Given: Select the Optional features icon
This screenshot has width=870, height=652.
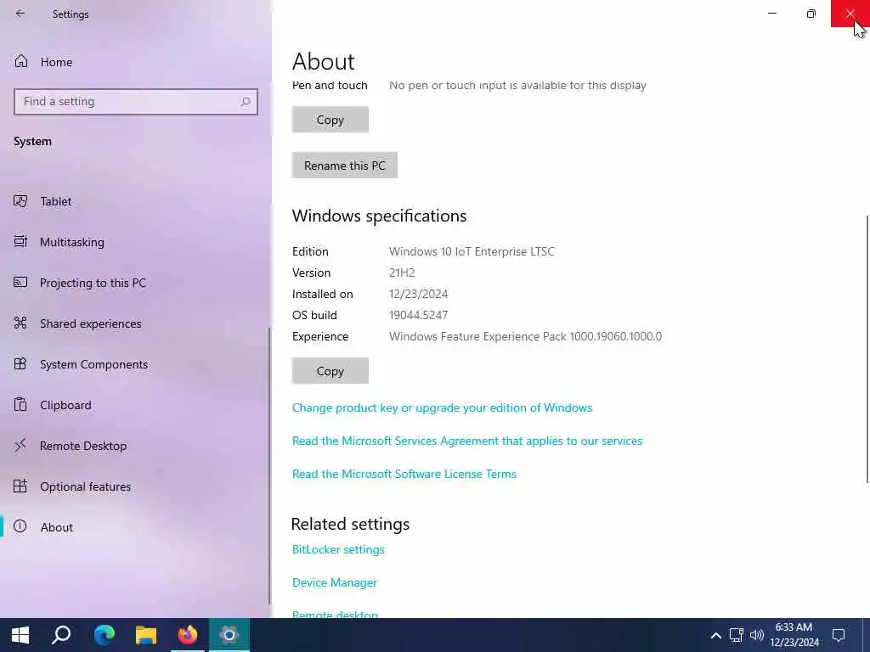Looking at the screenshot, I should pos(20,486).
